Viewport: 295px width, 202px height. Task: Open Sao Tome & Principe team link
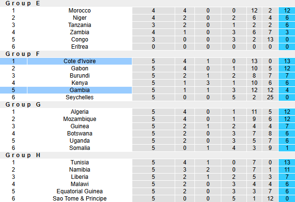pyautogui.click(x=79, y=199)
